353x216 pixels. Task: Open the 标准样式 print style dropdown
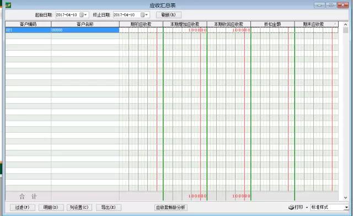346,207
